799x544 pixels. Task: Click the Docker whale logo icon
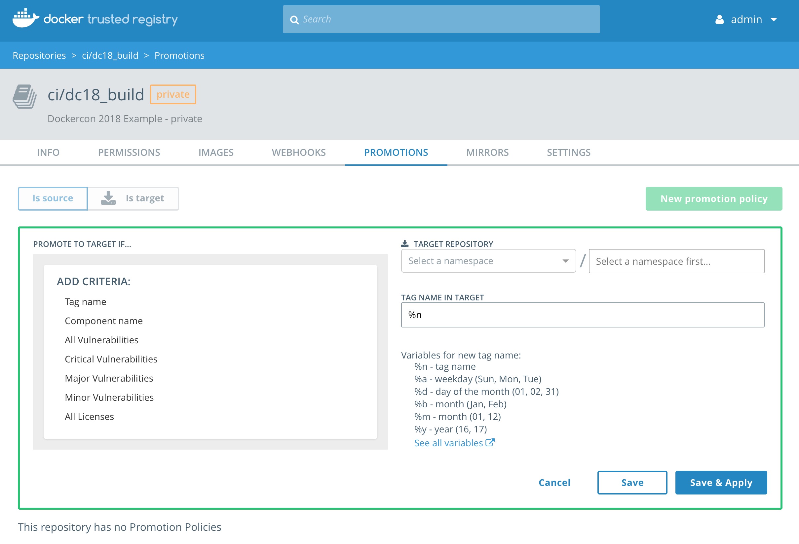tap(25, 18)
